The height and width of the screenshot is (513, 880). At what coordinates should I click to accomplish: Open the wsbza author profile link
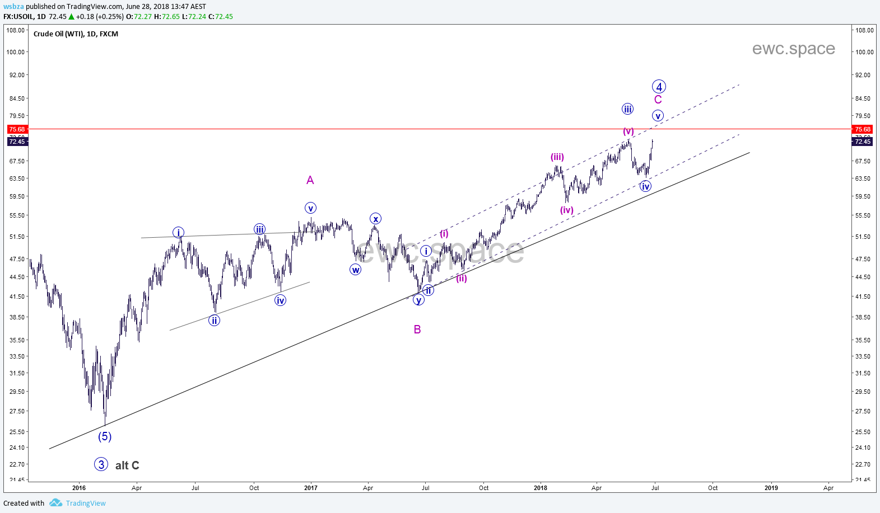tap(13, 7)
